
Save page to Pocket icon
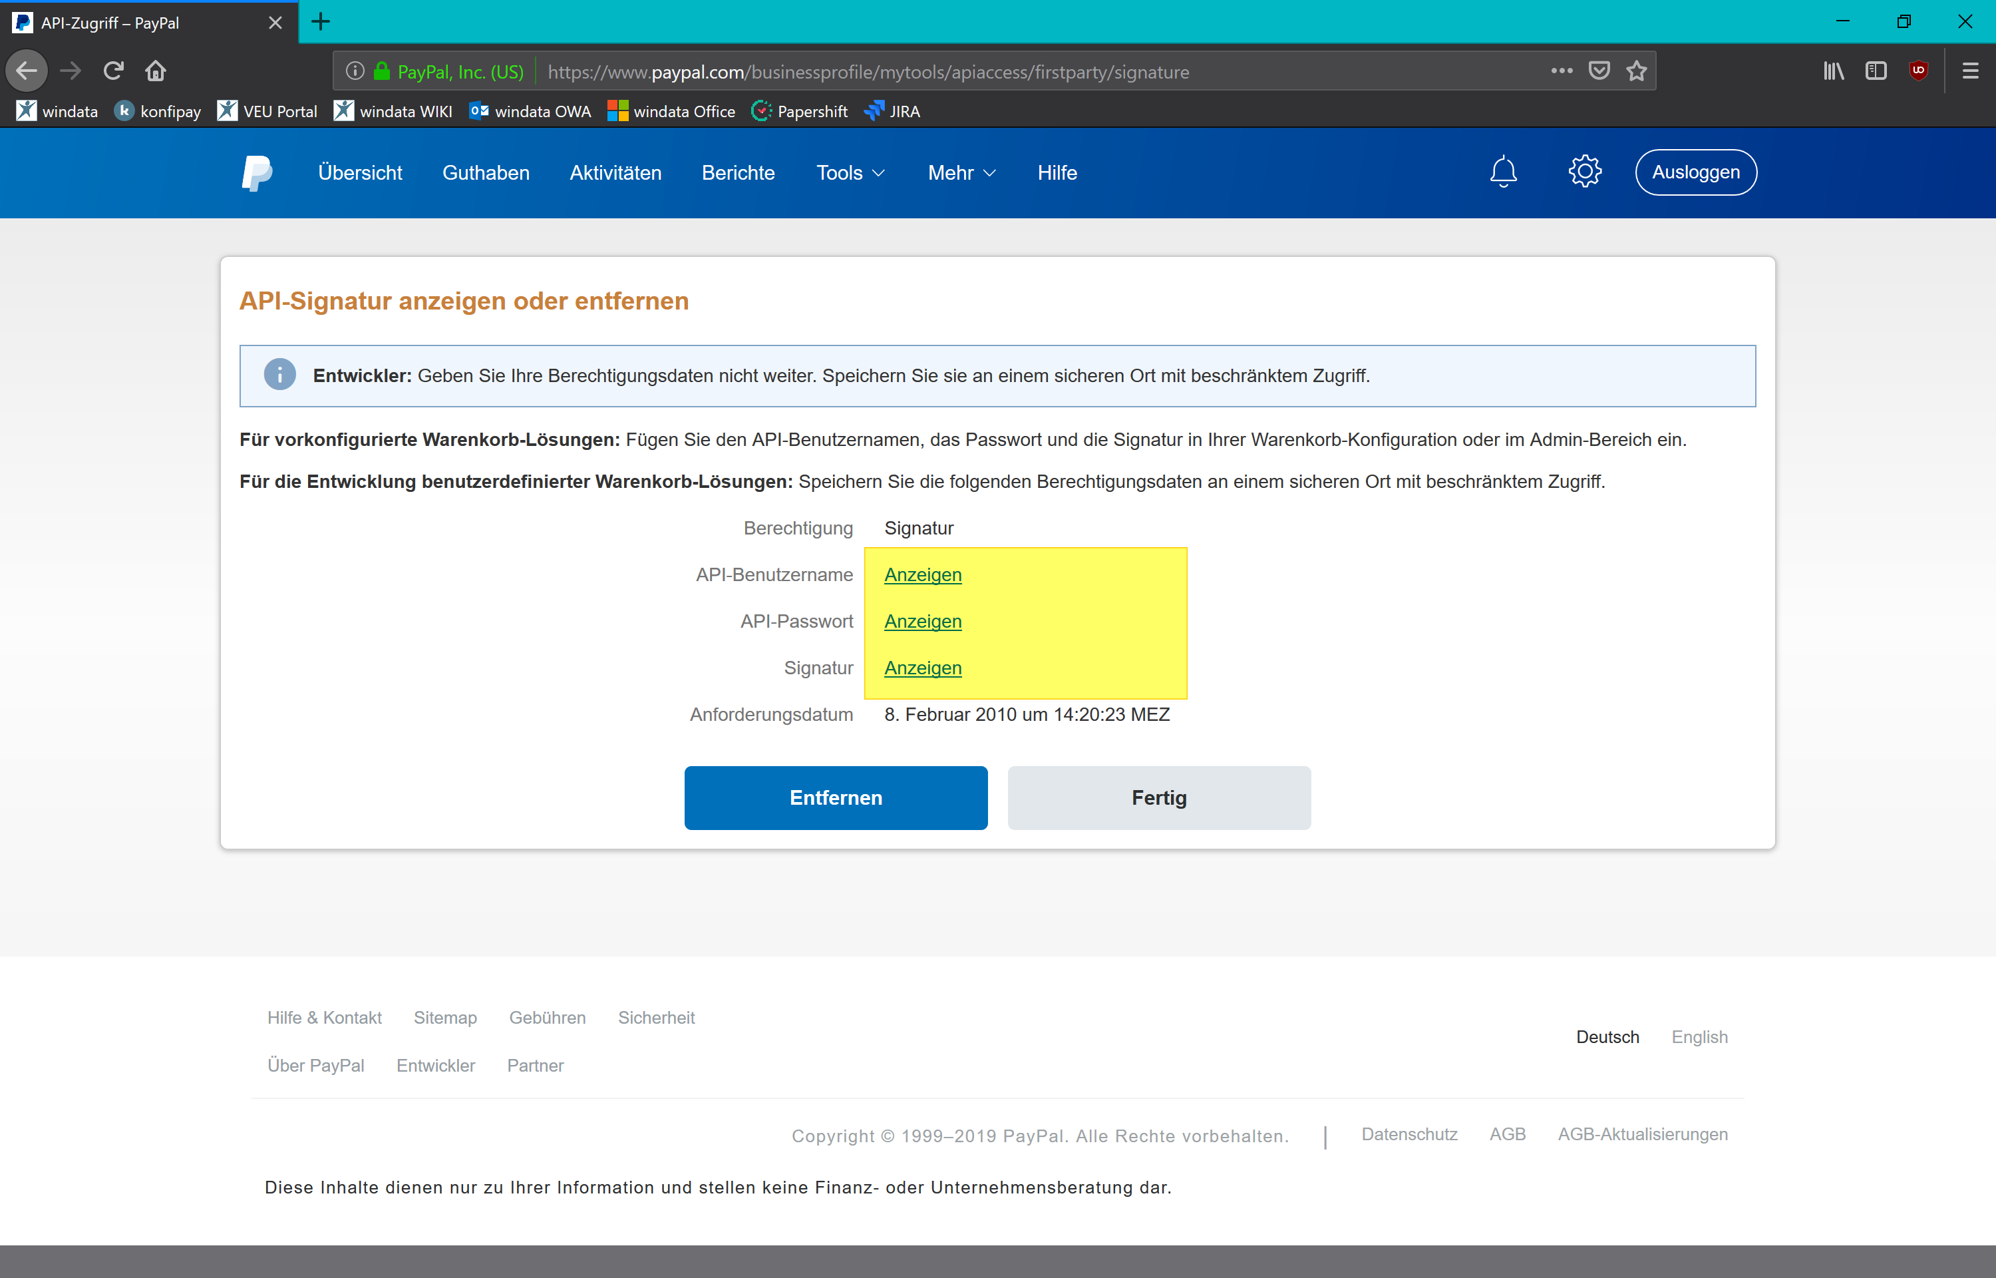pyautogui.click(x=1599, y=71)
